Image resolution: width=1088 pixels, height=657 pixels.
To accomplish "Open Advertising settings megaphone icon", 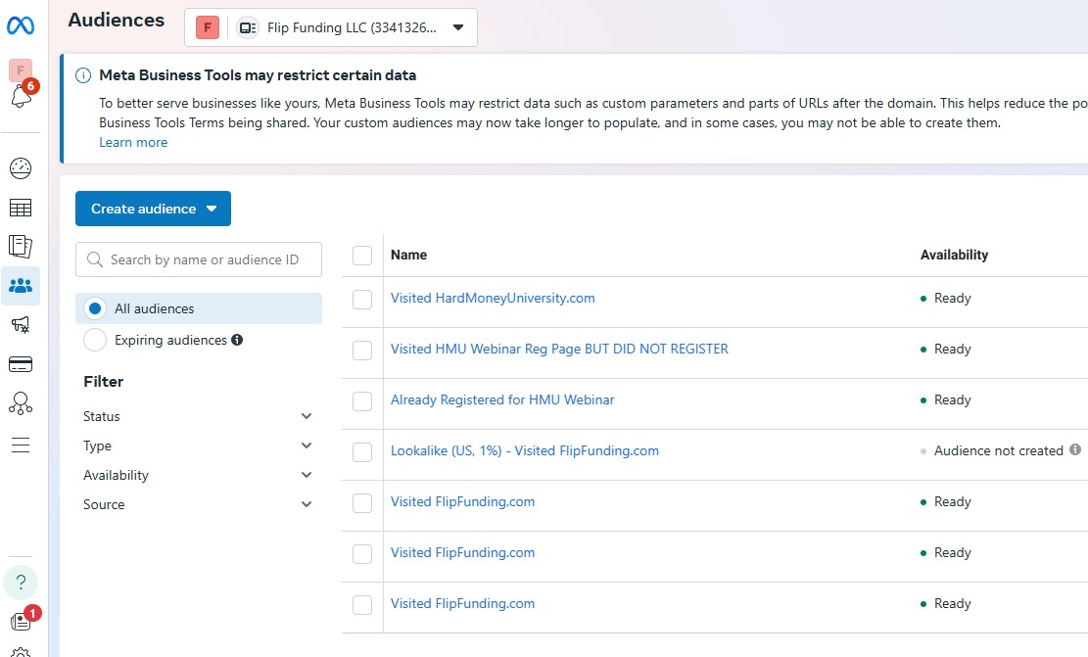I will (21, 325).
